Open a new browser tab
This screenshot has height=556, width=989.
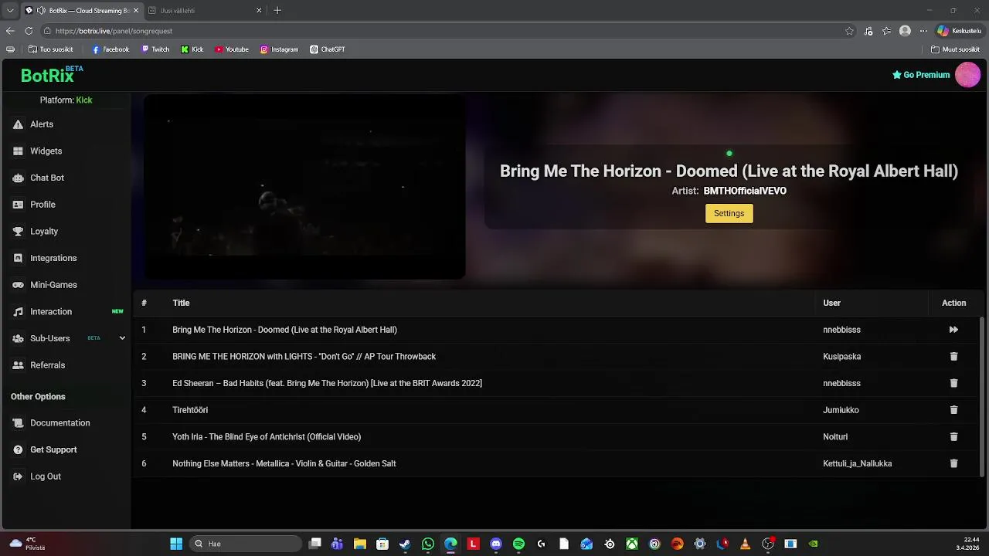click(x=277, y=11)
